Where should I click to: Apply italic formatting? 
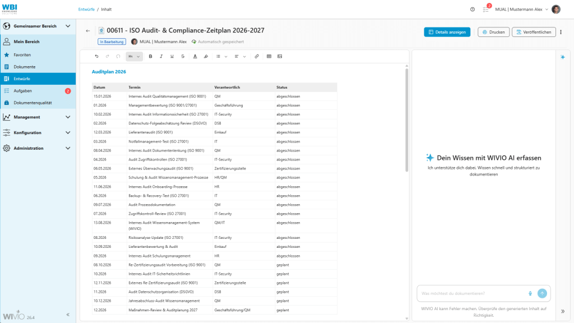click(x=161, y=57)
